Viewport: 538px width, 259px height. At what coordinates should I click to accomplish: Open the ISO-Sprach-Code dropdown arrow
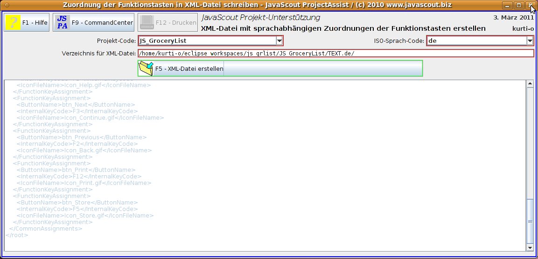530,41
